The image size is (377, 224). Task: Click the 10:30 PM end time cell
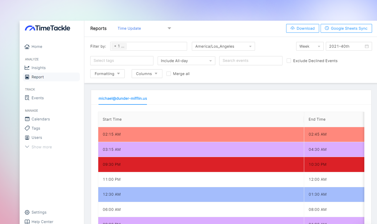click(x=334, y=164)
